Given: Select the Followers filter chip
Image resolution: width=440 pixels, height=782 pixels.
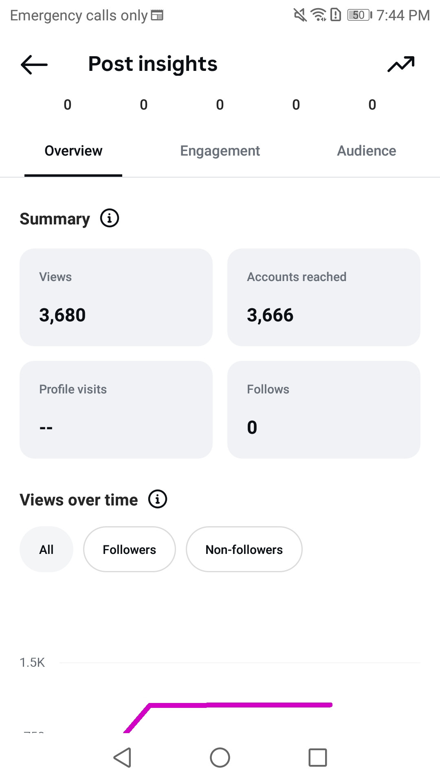Looking at the screenshot, I should click(x=130, y=549).
